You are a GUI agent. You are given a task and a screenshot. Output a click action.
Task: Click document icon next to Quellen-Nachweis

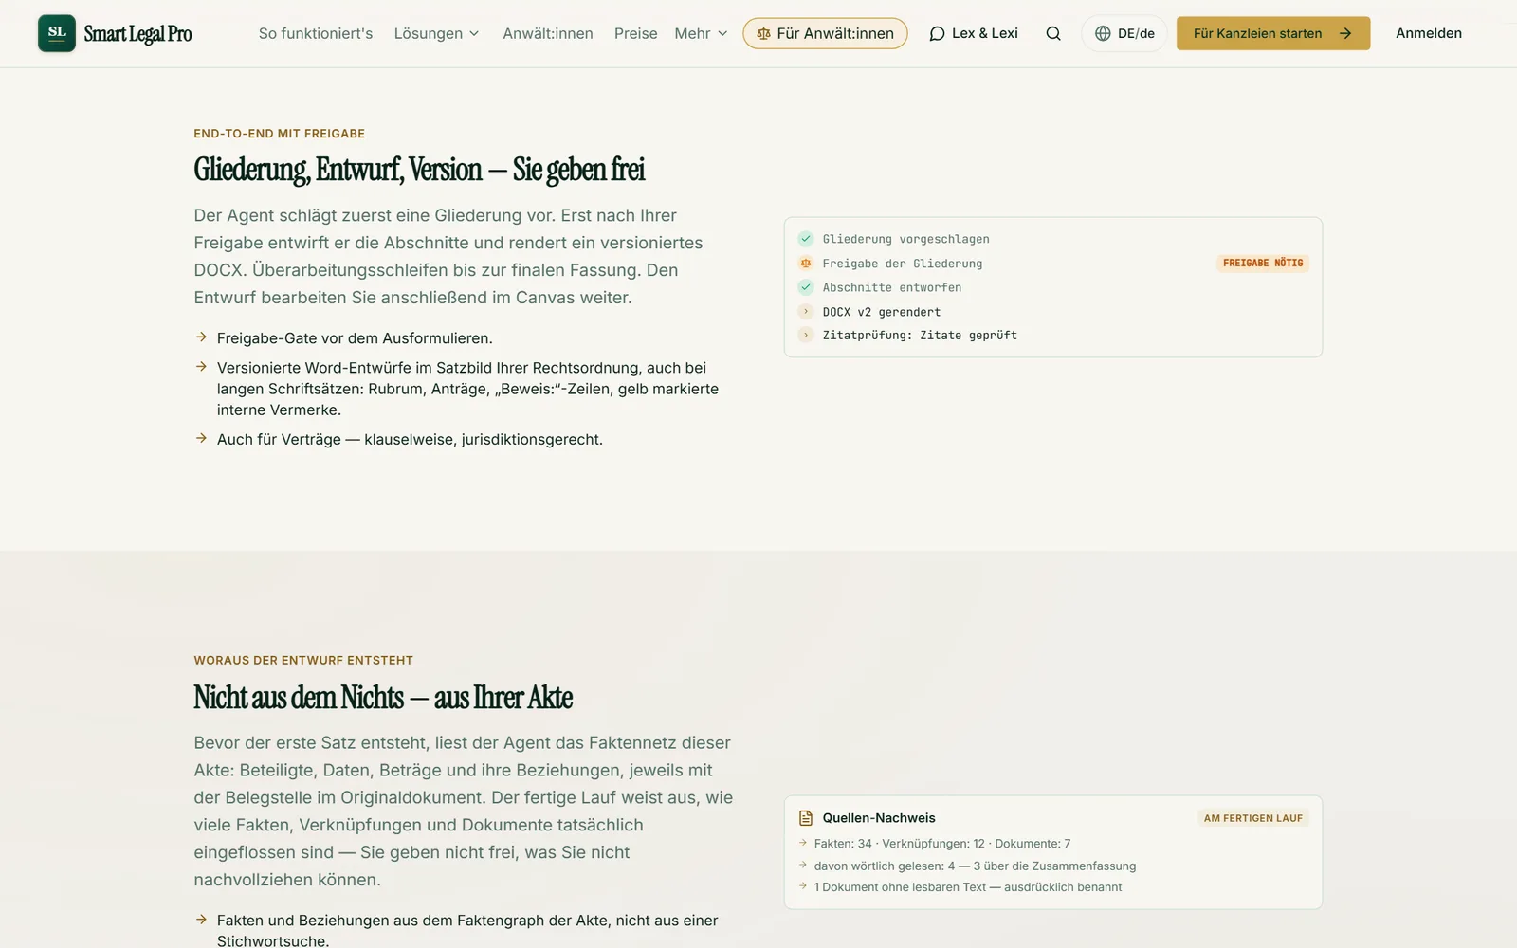[x=806, y=818]
